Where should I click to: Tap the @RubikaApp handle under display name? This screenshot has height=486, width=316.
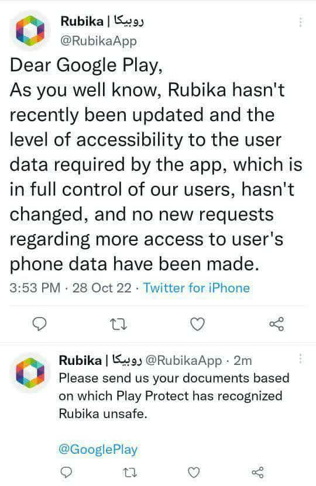click(x=98, y=41)
